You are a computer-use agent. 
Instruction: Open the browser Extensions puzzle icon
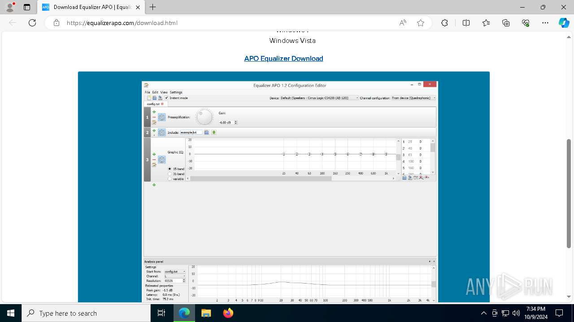(x=444, y=23)
